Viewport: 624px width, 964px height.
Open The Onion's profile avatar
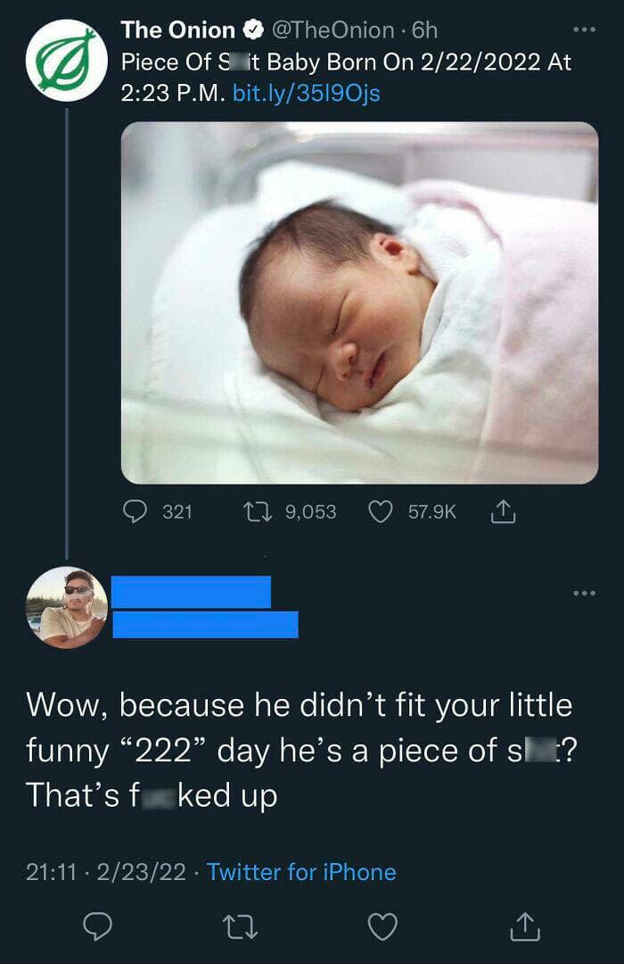67,62
